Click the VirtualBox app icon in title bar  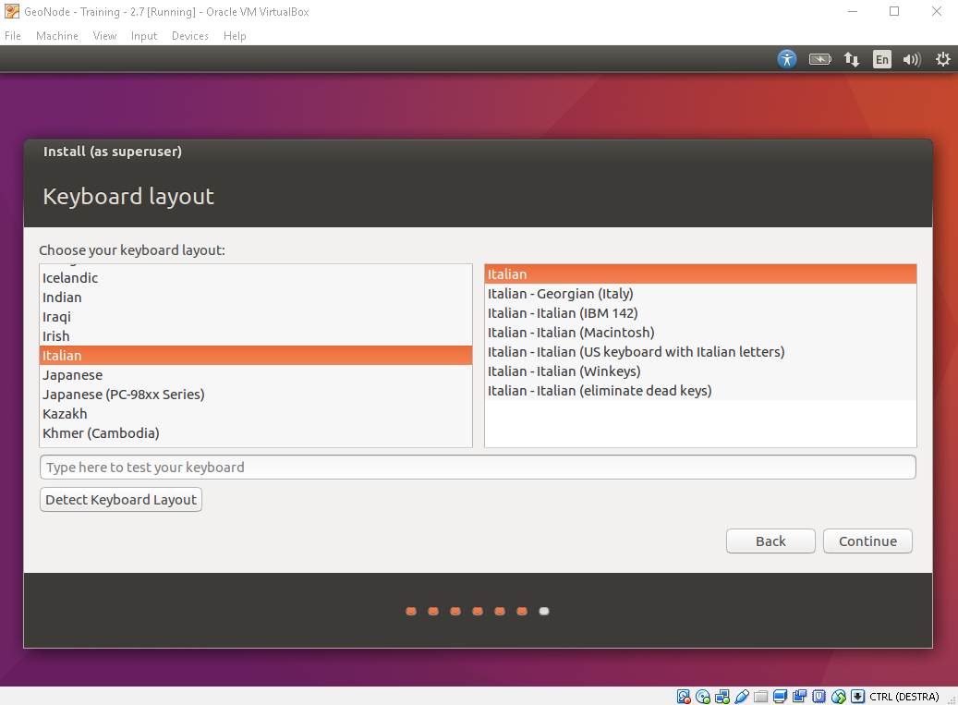[x=12, y=12]
